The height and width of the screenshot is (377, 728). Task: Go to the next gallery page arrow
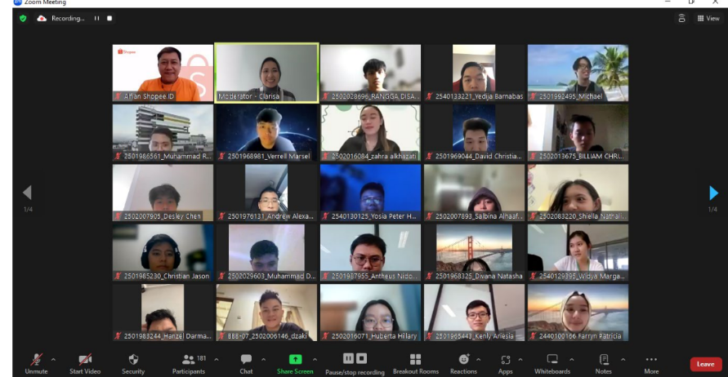[x=713, y=193]
